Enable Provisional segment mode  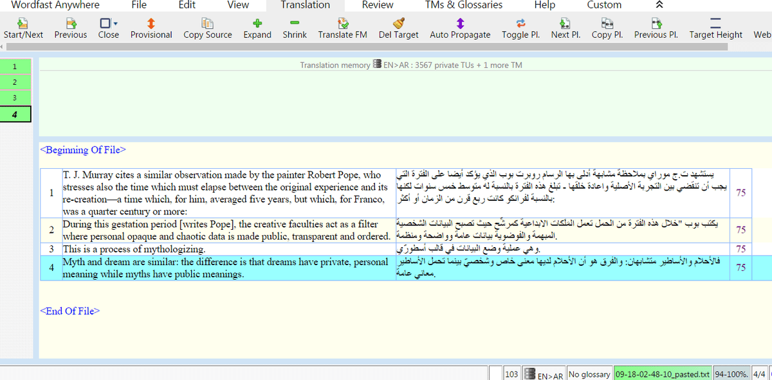[x=151, y=27]
